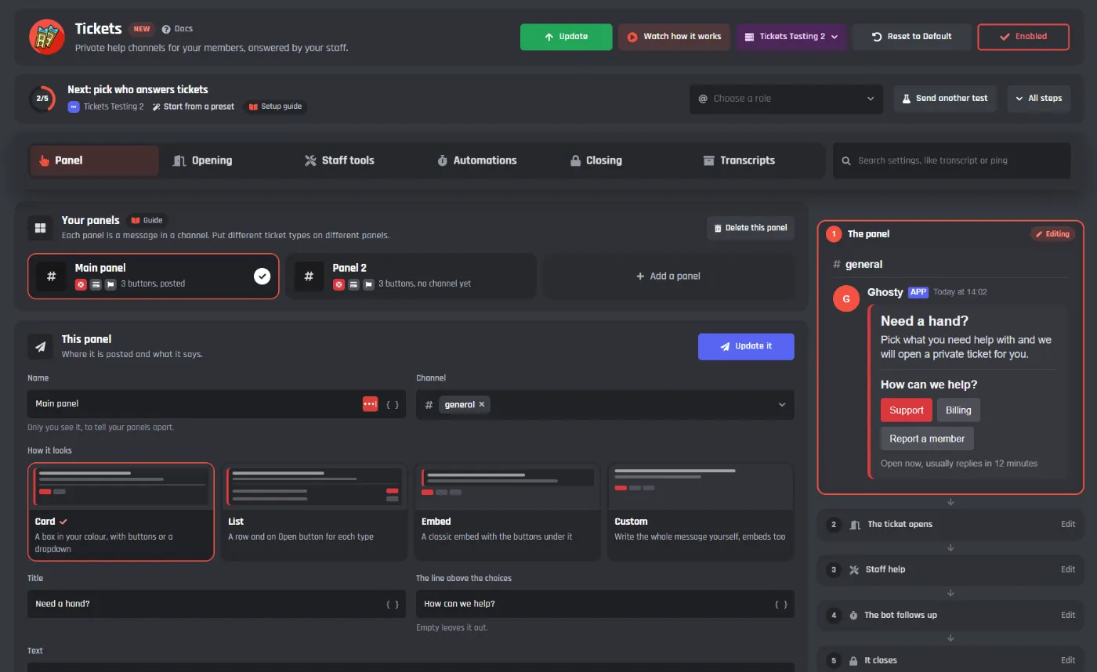The height and width of the screenshot is (672, 1097).
Task: Click Start from a preset
Action: pos(194,107)
